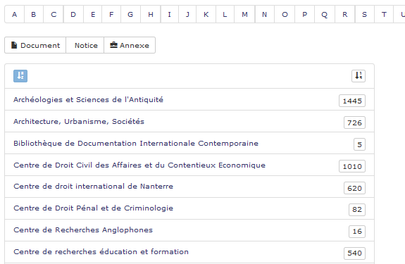The image size is (405, 264).
Task: Filter by letter A
Action: pos(15,15)
